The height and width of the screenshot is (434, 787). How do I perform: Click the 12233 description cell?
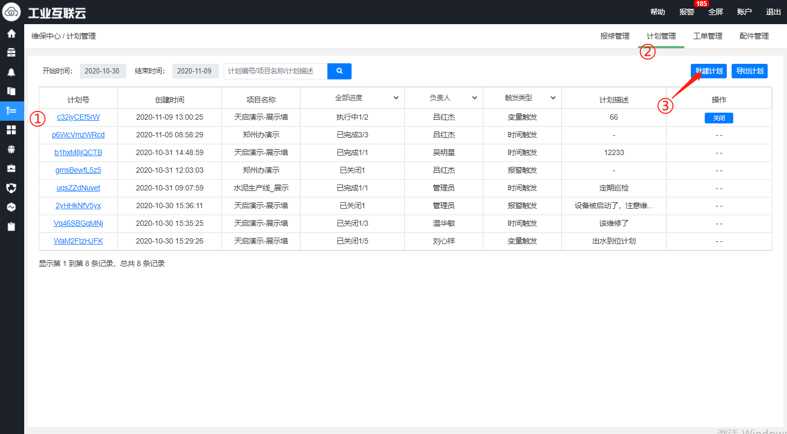tap(614, 153)
